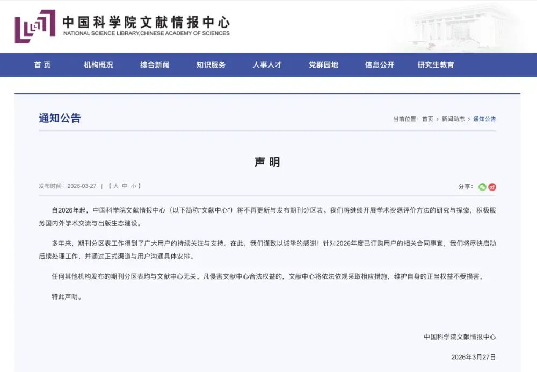Click the 通知公告 section heading
Screen dimensions: 537x372
coord(60,119)
